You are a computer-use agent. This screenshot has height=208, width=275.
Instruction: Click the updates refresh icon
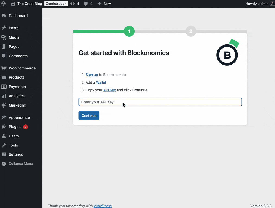[x=72, y=4]
